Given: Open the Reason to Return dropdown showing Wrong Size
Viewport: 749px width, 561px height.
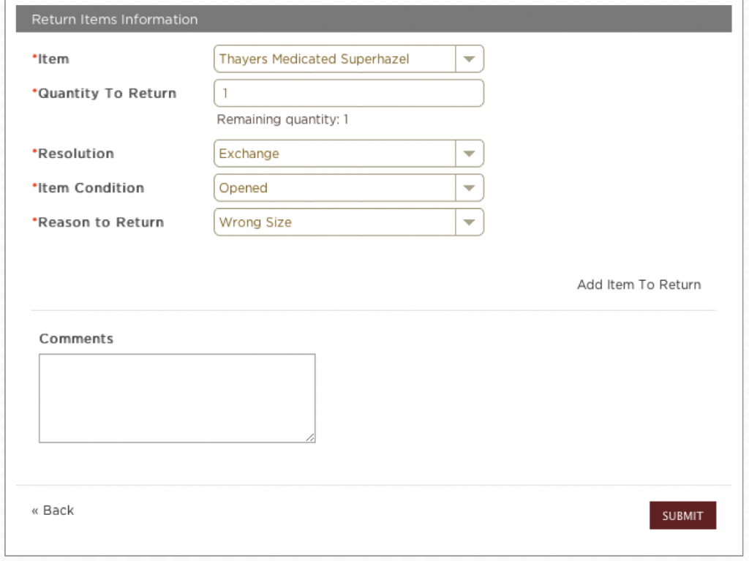Looking at the screenshot, I should [349, 222].
